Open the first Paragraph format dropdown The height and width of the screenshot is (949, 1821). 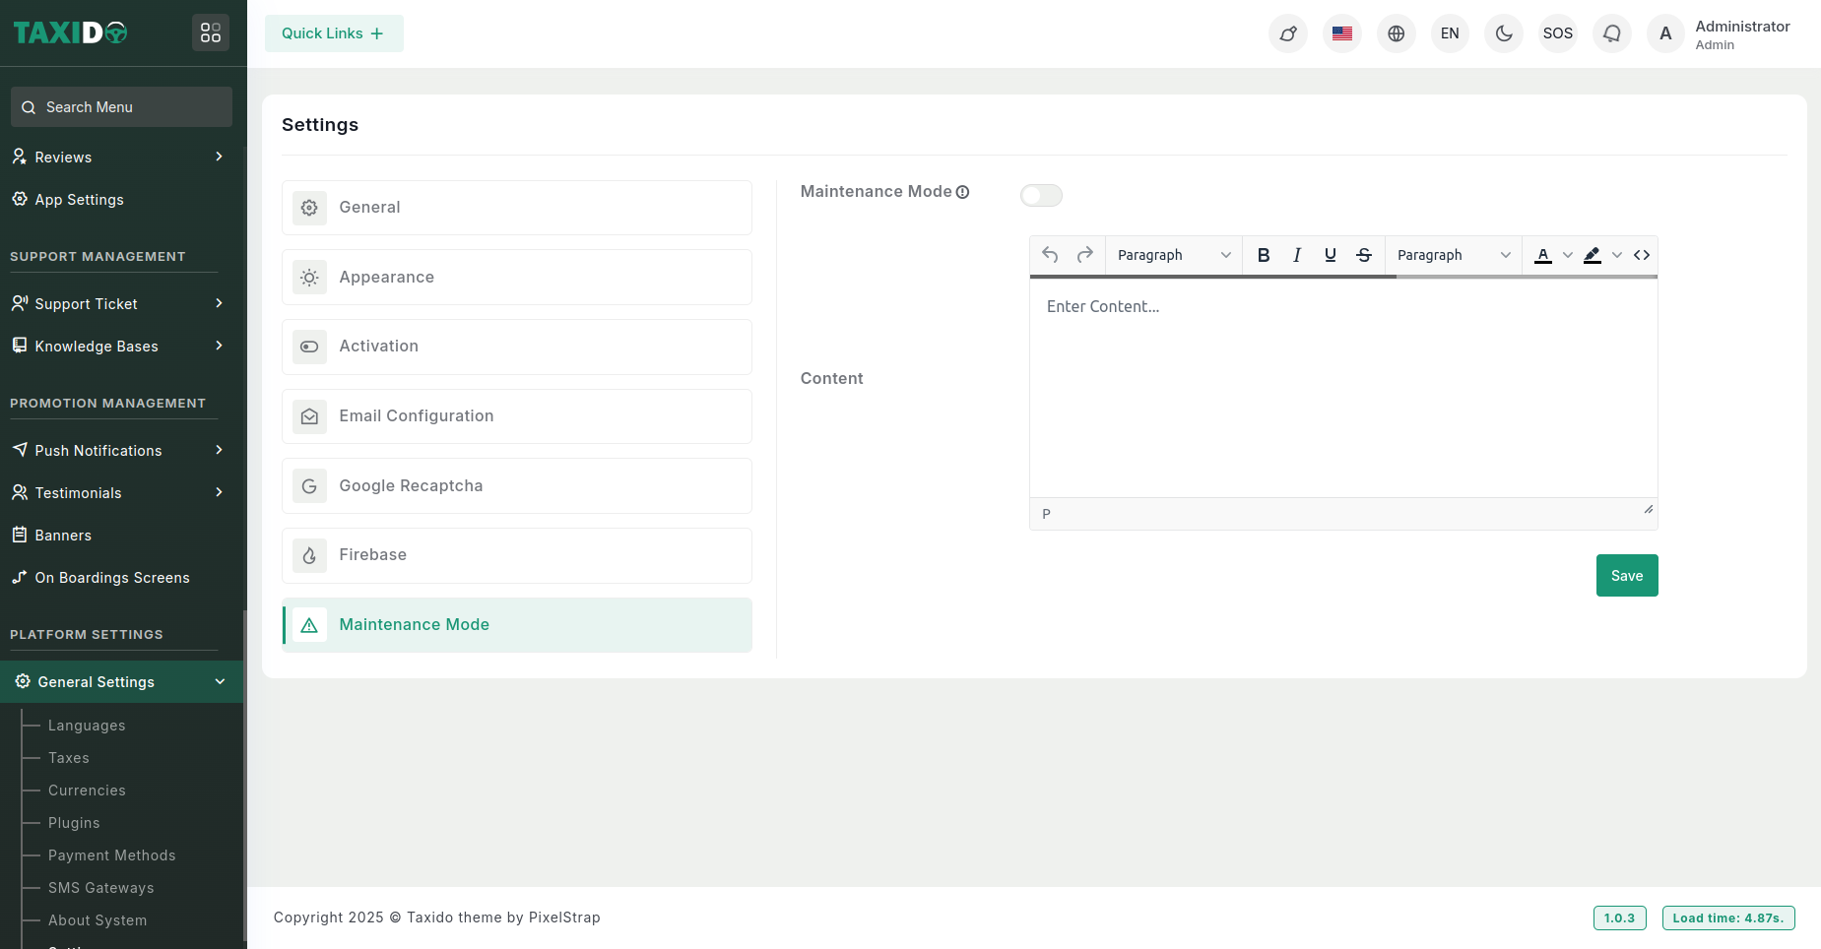1173,255
